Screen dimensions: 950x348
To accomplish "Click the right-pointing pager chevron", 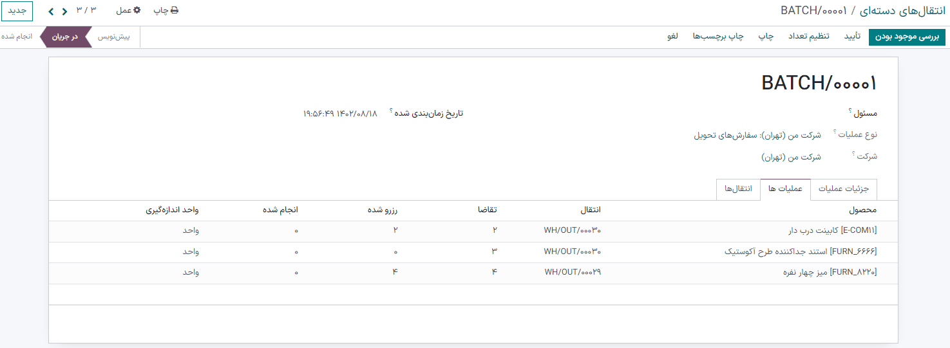I will point(64,11).
